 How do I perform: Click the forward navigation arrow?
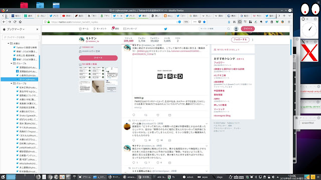10,21
